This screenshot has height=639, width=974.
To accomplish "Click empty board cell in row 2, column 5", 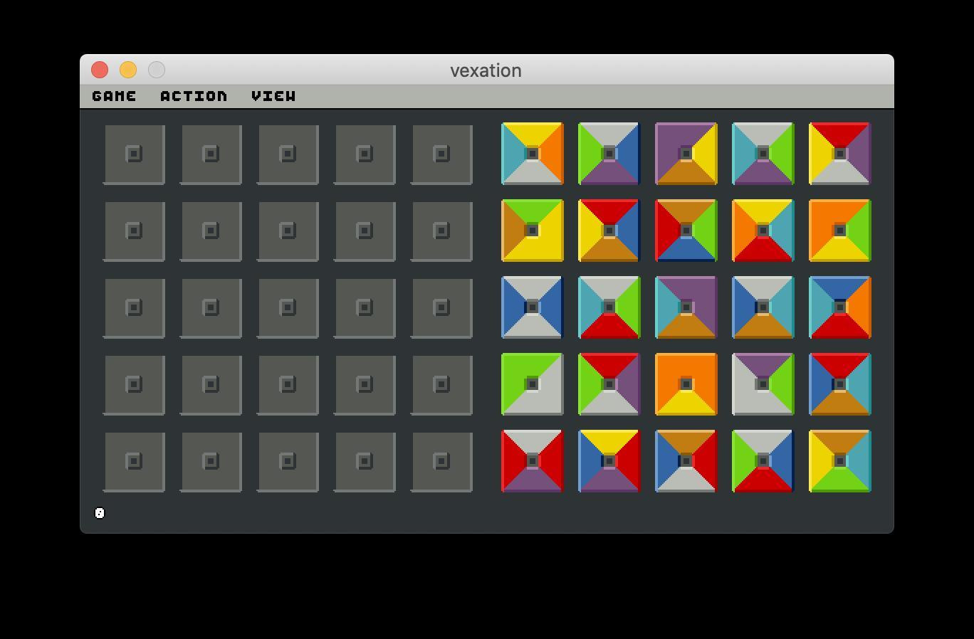I will (x=441, y=231).
